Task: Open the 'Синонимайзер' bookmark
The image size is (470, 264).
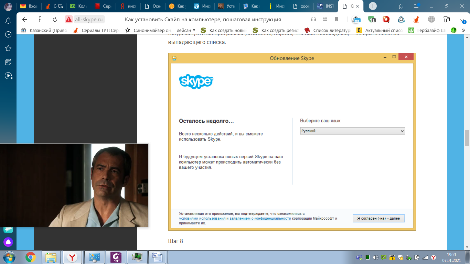Action: click(147, 30)
